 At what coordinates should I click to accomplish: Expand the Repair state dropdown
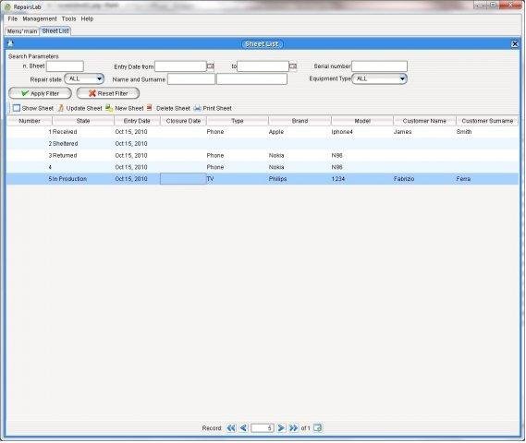[84, 78]
